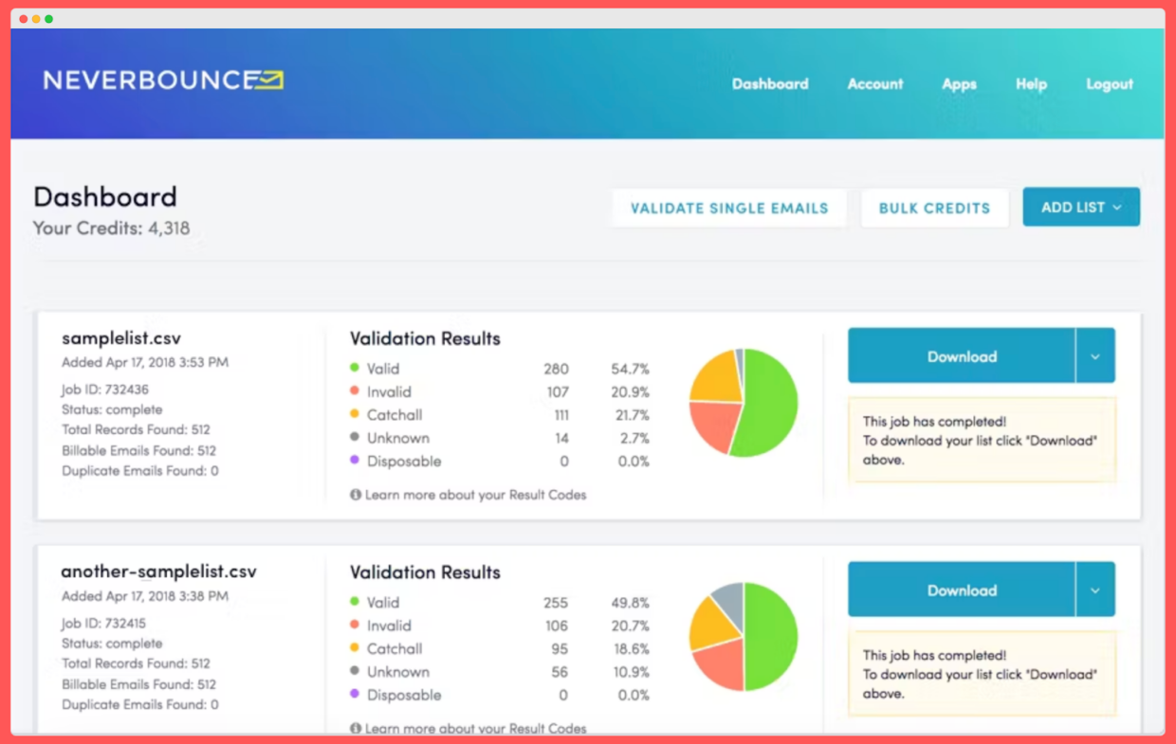
Task: Click the Validate Single Emails button
Action: pyautogui.click(x=729, y=208)
